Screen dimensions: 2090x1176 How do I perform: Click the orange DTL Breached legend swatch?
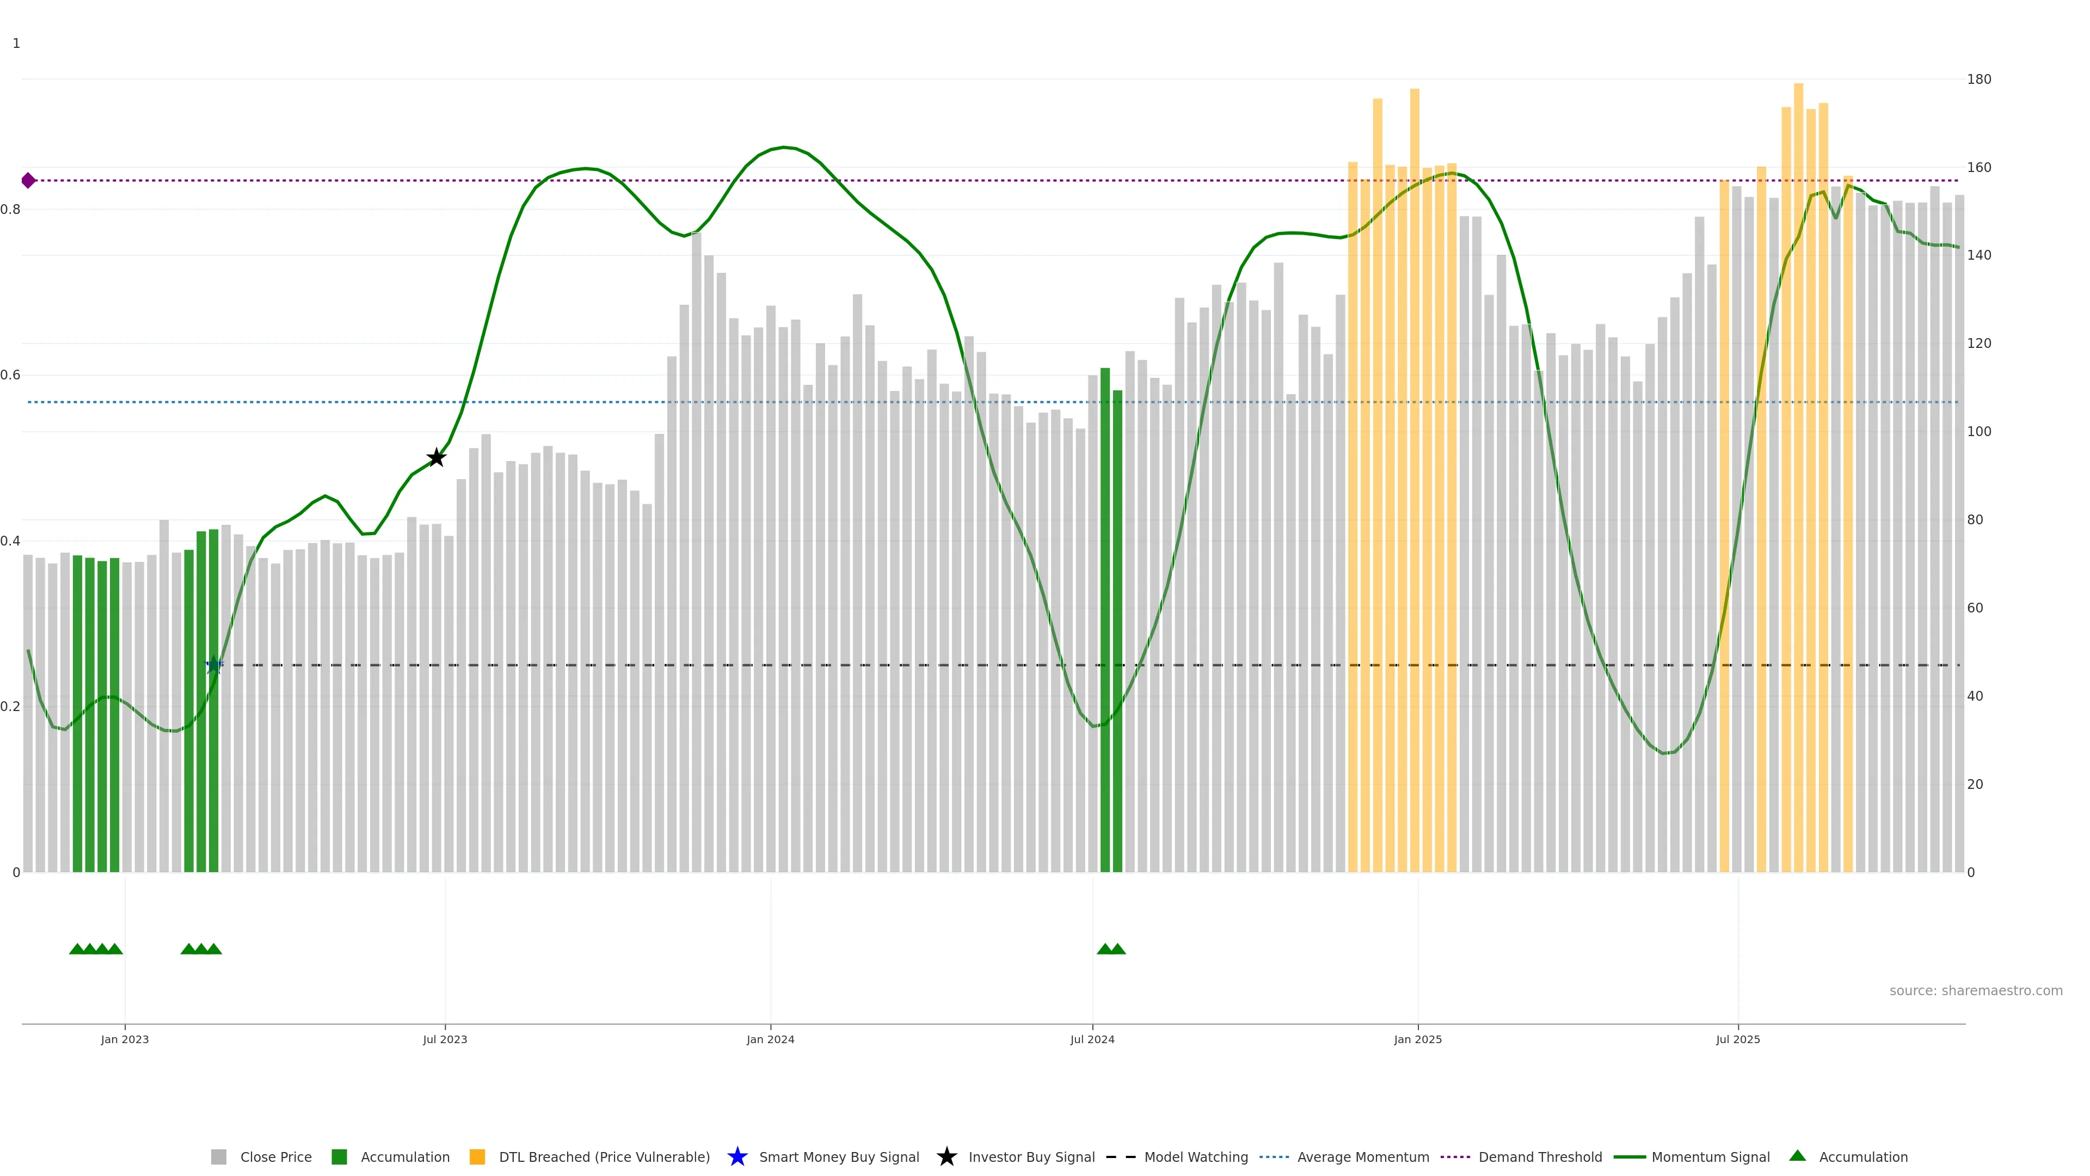pyautogui.click(x=477, y=1156)
